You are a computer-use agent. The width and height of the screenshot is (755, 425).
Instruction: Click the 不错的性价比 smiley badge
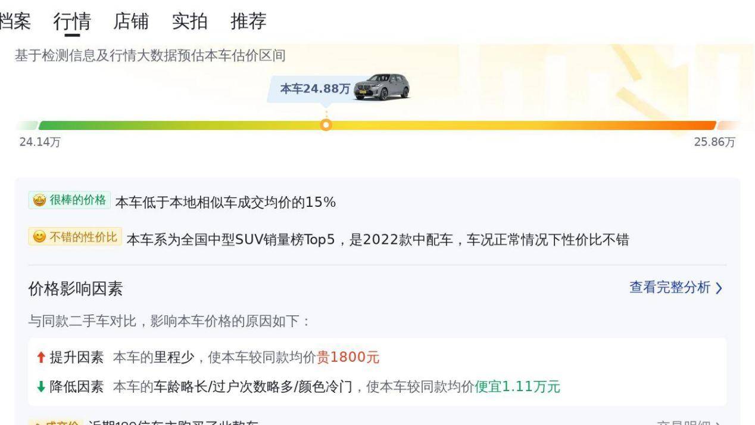(75, 237)
